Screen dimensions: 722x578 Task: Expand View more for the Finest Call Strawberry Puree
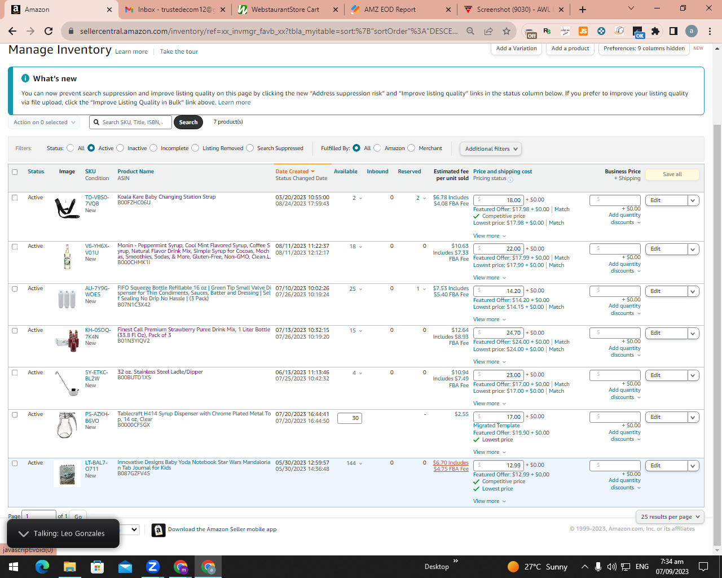pos(490,362)
